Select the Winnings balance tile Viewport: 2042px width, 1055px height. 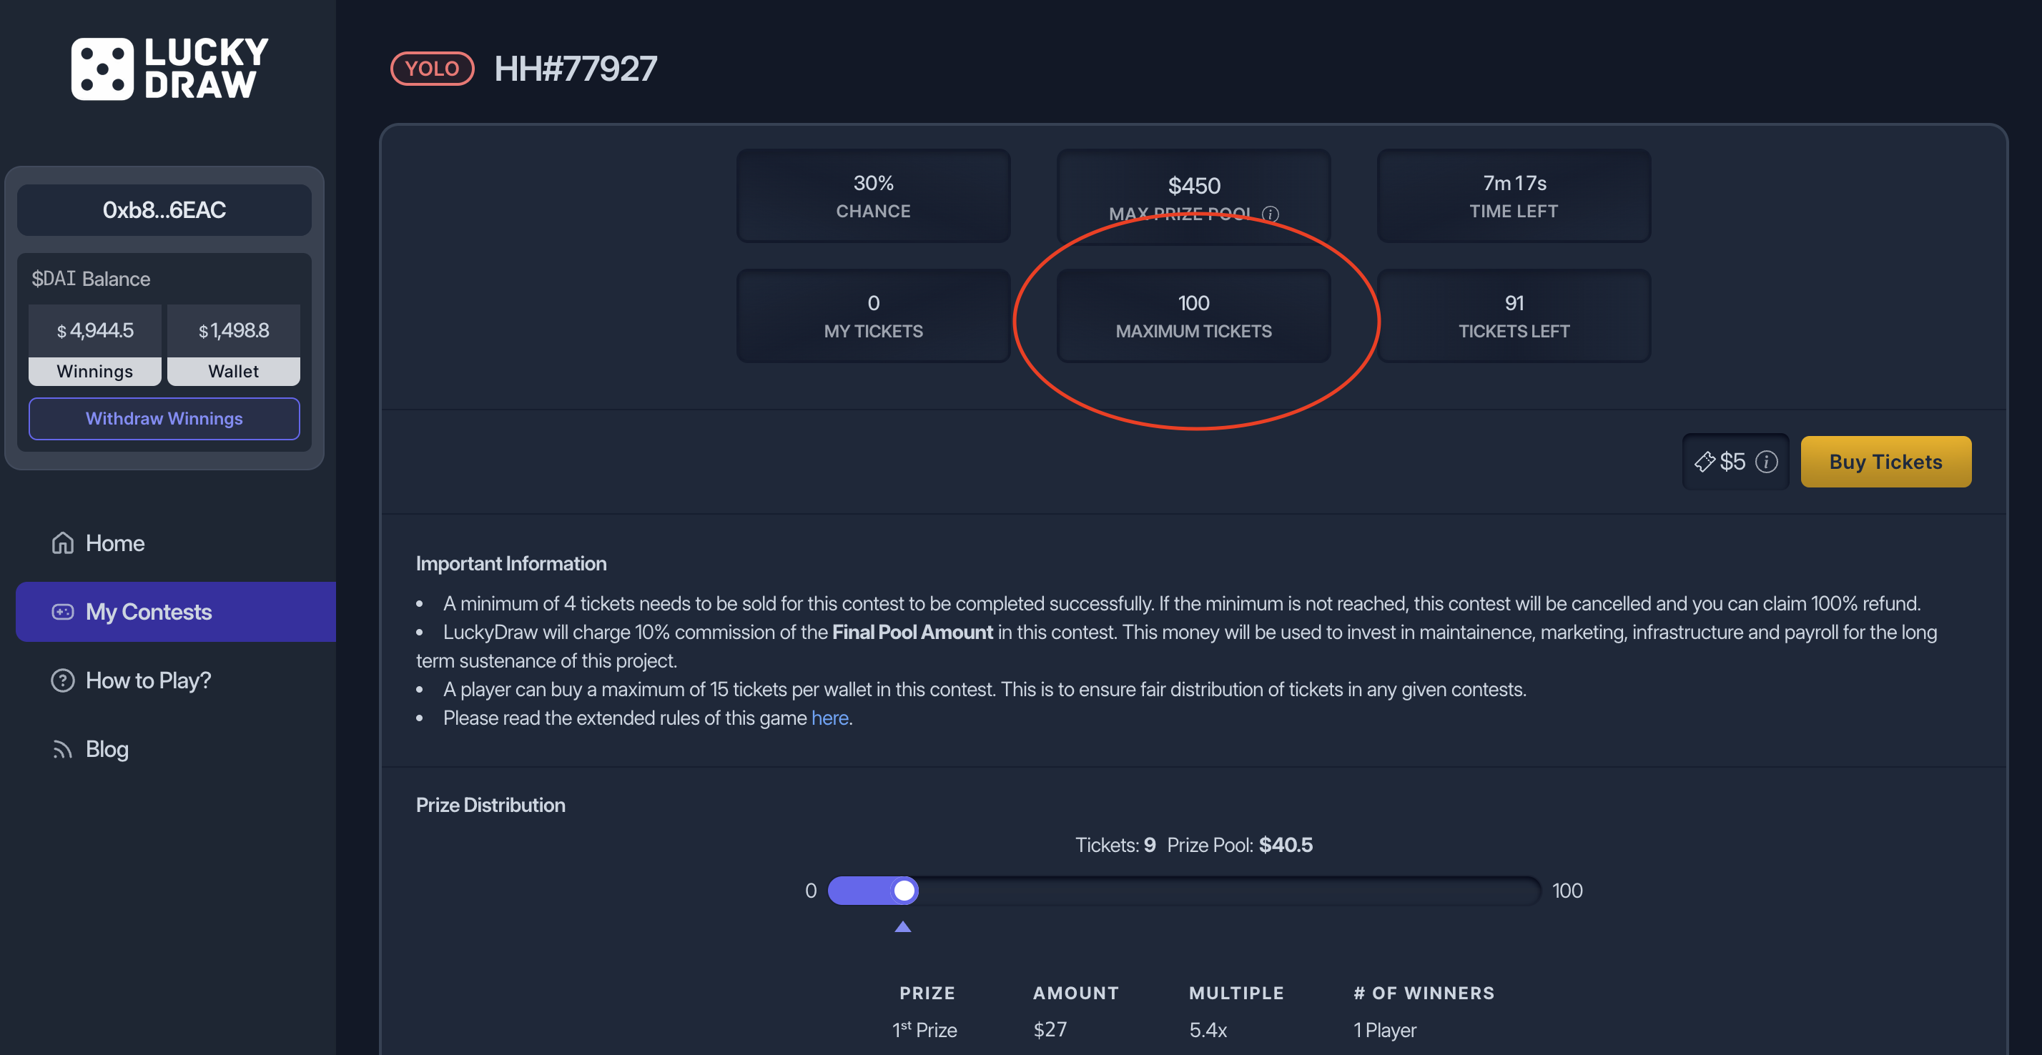tap(95, 345)
